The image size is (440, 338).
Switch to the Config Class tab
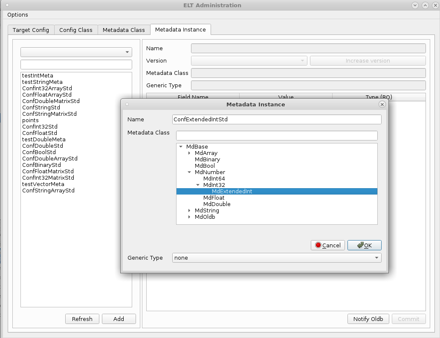tap(76, 30)
